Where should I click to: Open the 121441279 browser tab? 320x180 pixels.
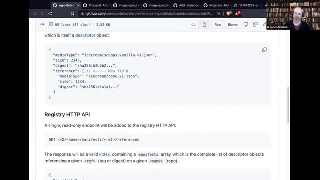pos(247,5)
